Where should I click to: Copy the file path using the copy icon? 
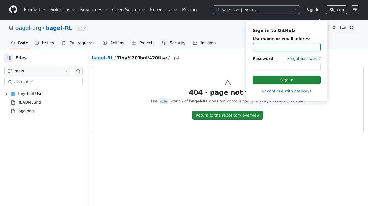[177, 58]
